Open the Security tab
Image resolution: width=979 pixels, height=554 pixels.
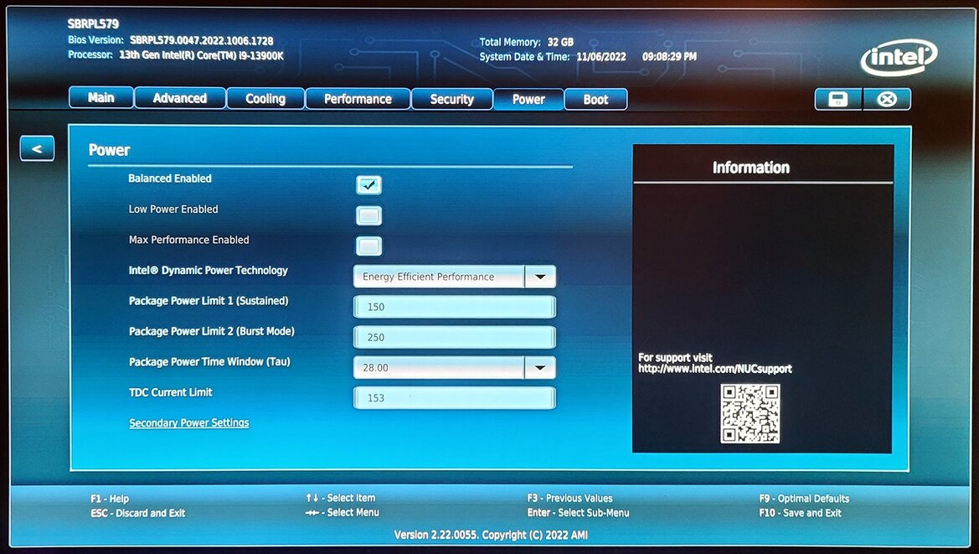(x=451, y=99)
